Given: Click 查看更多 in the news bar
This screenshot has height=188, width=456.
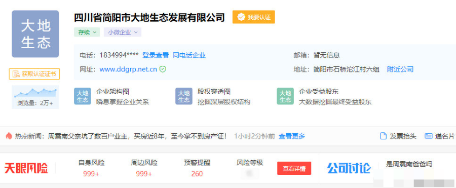Looking at the screenshot, I should tap(292, 136).
